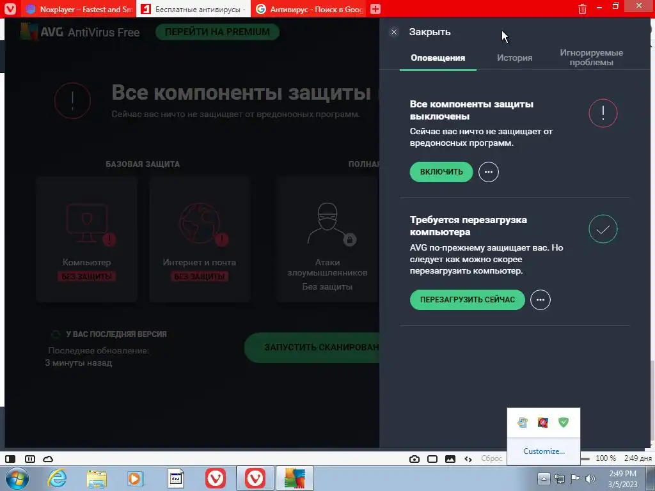Open more options next to ПЕРЕЗАГРУЗИТЬ СЕЙЧАС
This screenshot has width=655, height=491.
pos(540,300)
